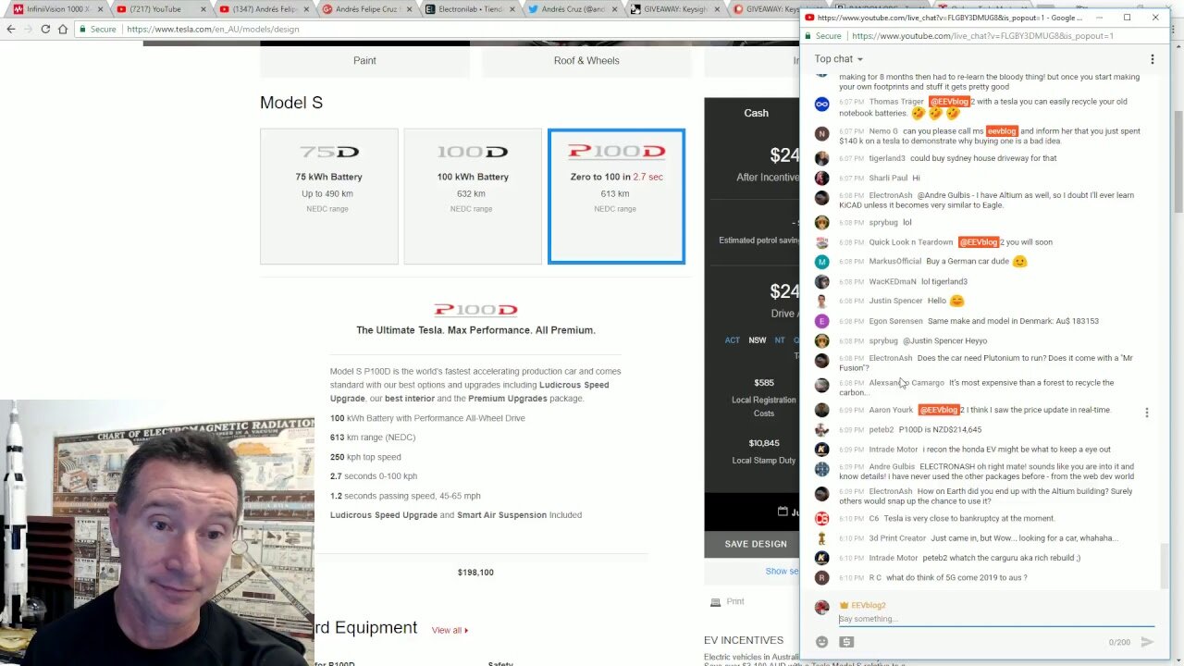Open the emoji picker in chat

(x=821, y=642)
